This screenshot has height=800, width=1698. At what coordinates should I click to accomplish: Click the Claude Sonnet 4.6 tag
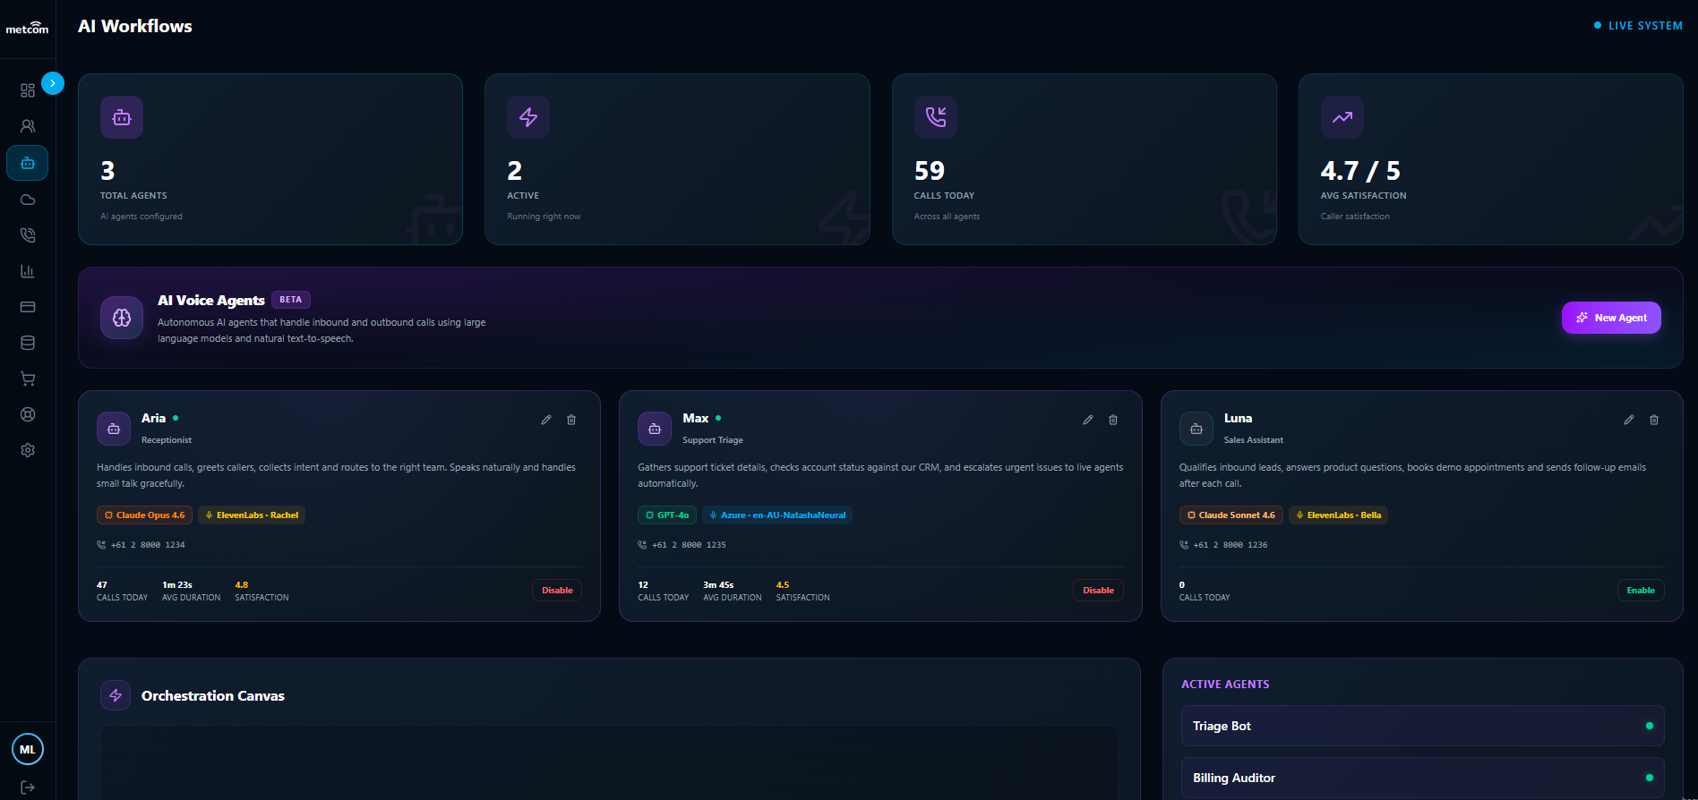(1231, 515)
